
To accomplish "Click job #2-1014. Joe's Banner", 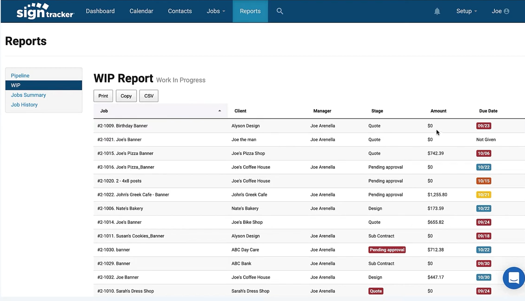I will pyautogui.click(x=120, y=222).
